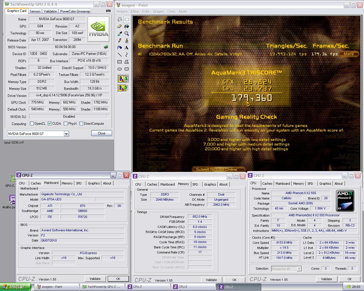
Task: Select the Polygon shape tool
Action: coord(127,62)
